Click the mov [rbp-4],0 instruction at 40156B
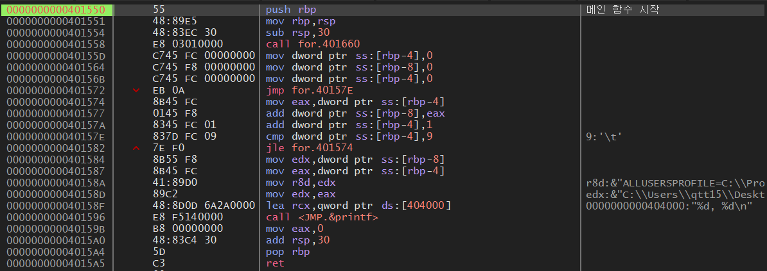Screen dimensions: 767x271 tap(349, 79)
